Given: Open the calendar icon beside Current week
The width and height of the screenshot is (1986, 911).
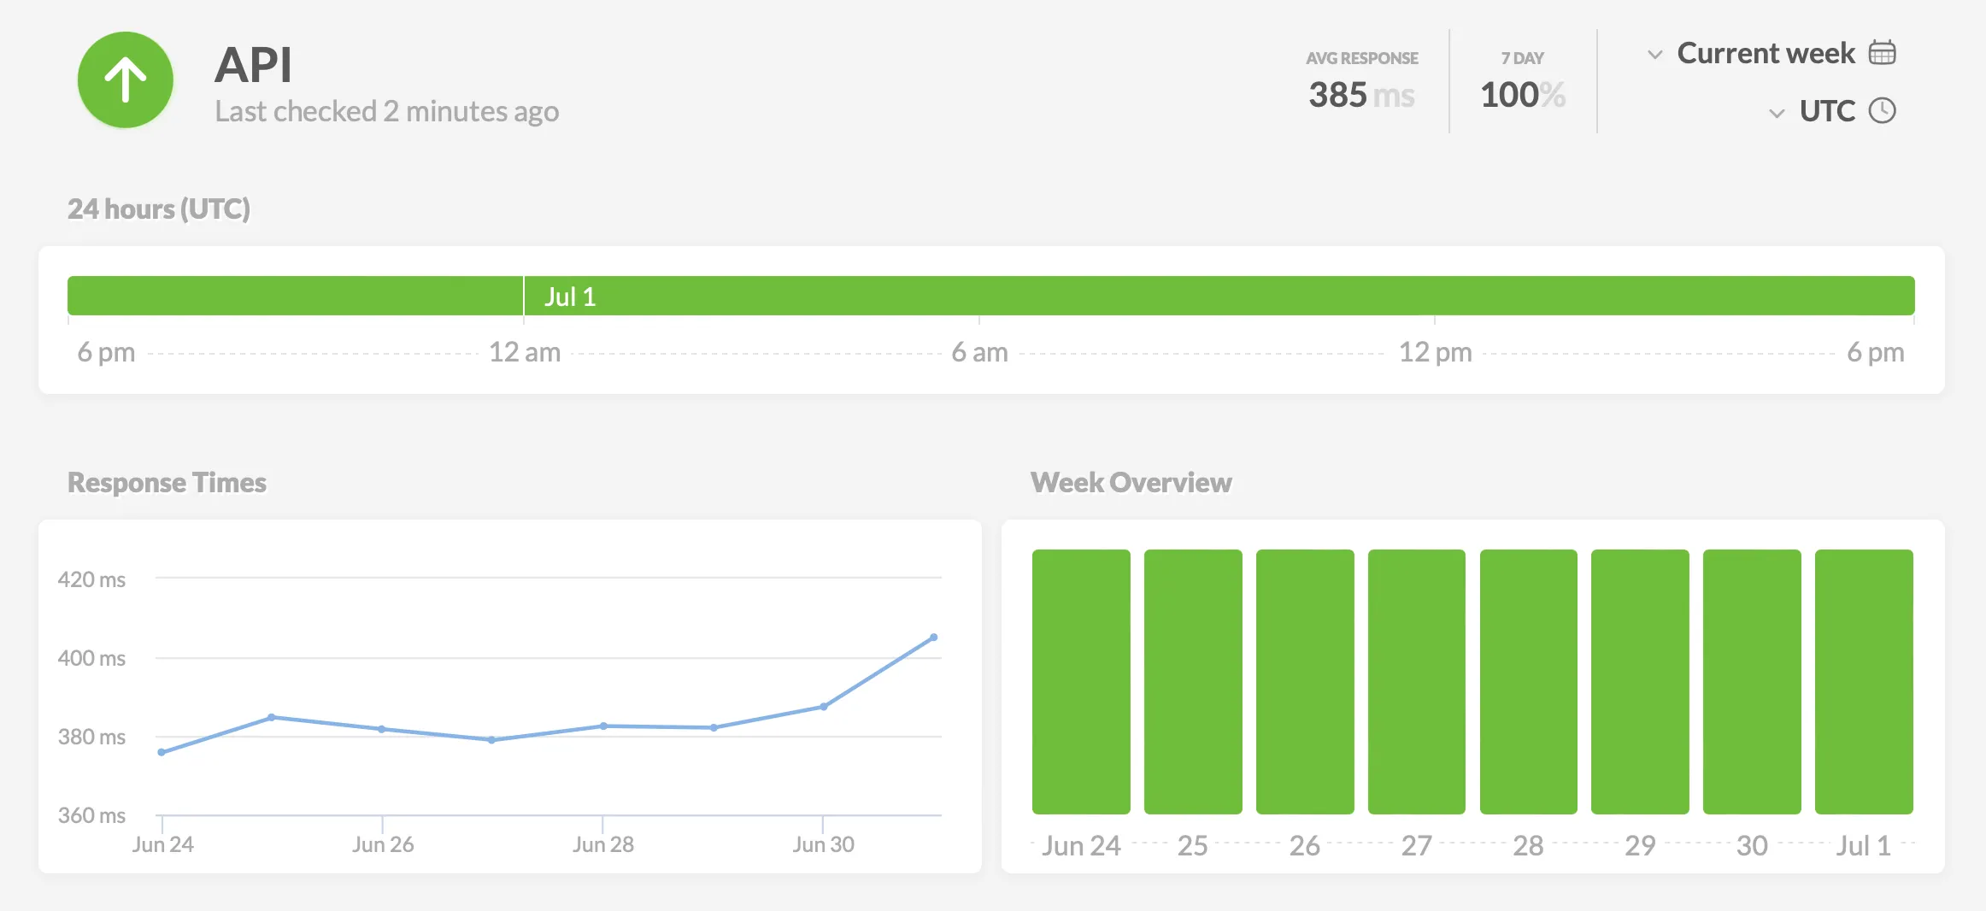Looking at the screenshot, I should click(1883, 53).
